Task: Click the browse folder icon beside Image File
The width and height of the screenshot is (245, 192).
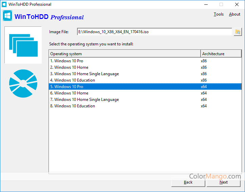Action: click(x=238, y=32)
